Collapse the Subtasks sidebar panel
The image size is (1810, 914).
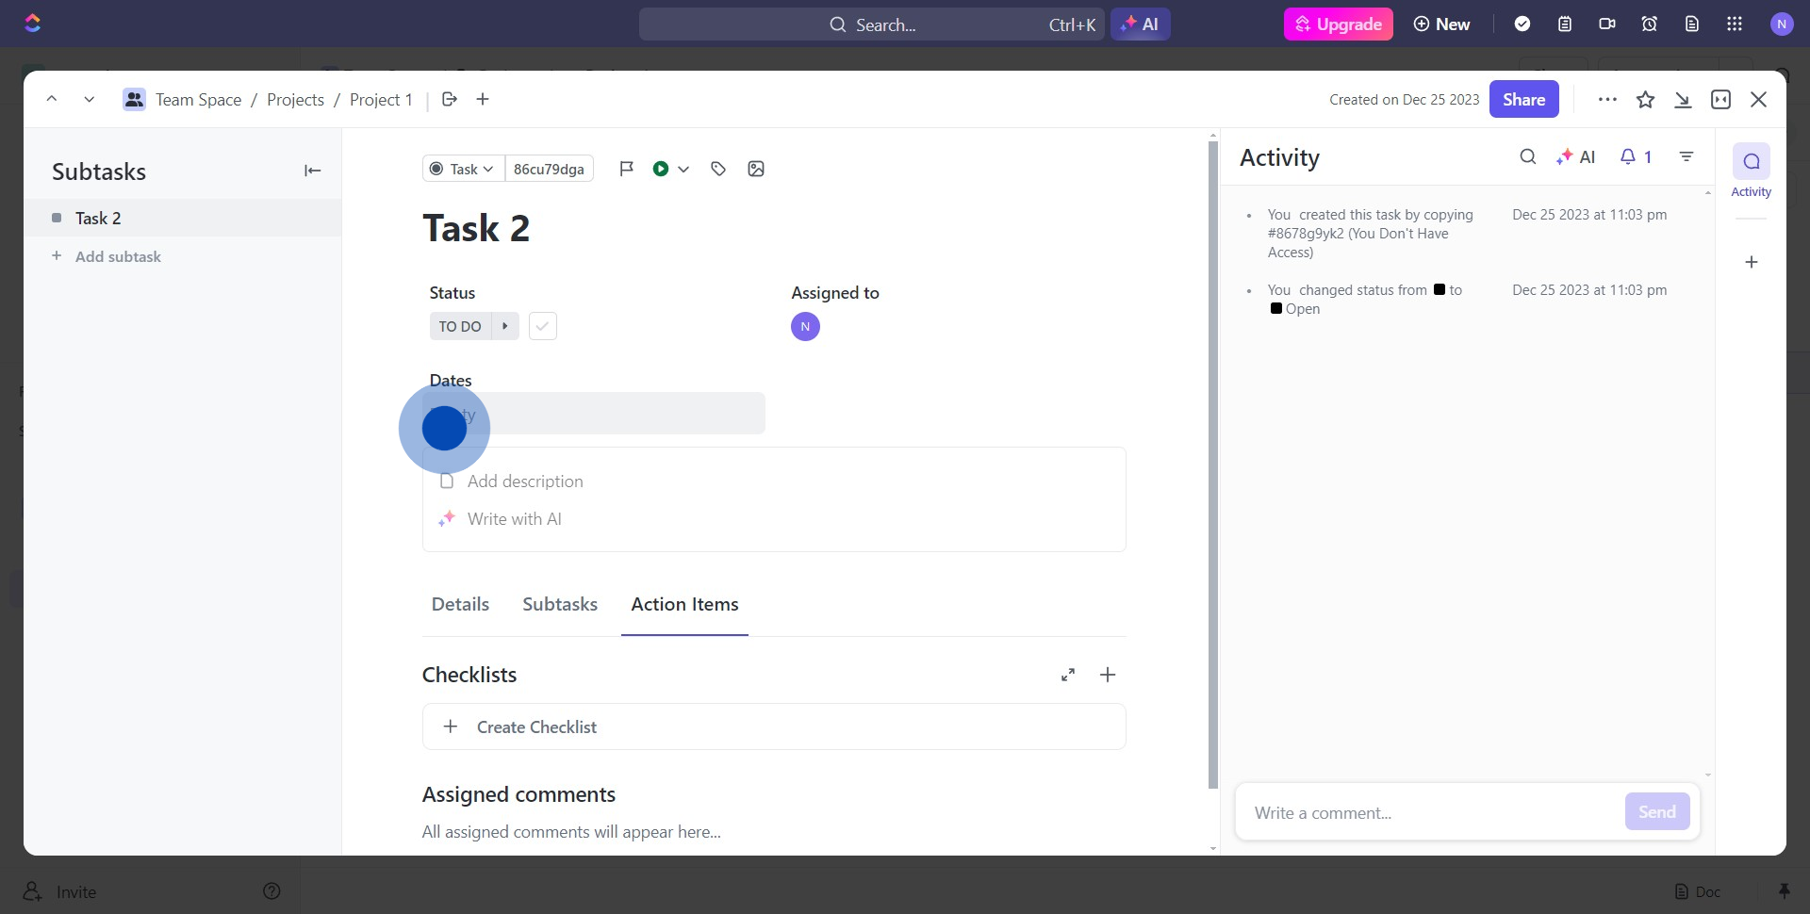tap(312, 171)
